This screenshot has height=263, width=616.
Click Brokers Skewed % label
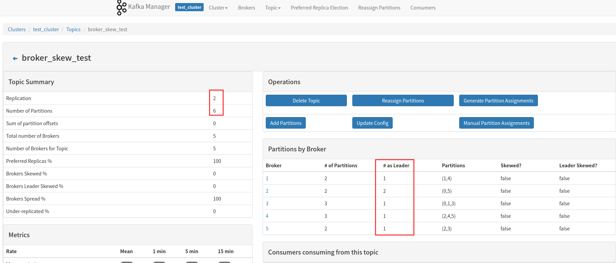26,174
